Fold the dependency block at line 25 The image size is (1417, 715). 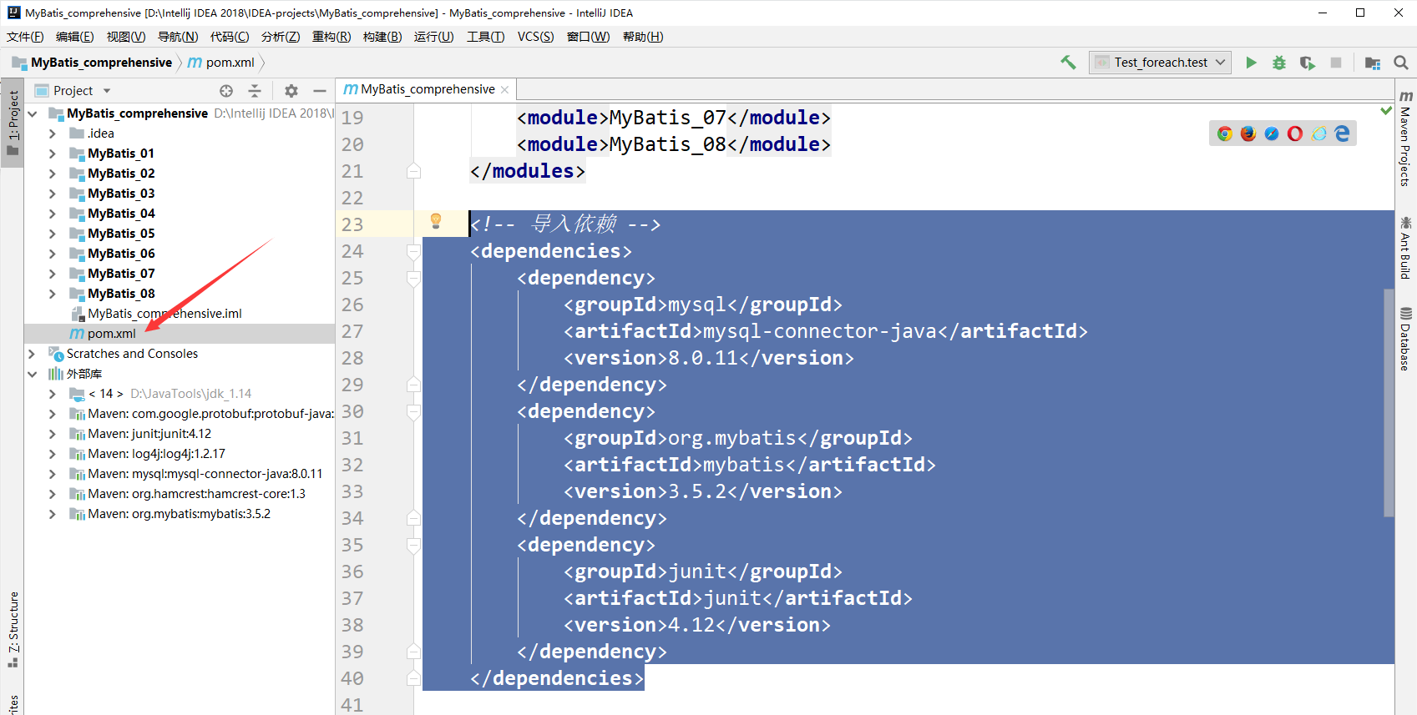coord(413,278)
